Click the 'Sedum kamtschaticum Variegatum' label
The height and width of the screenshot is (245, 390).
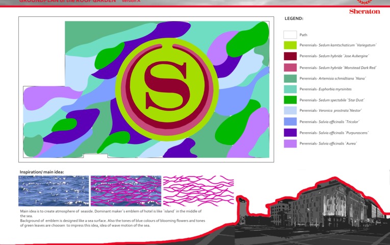coord(338,45)
